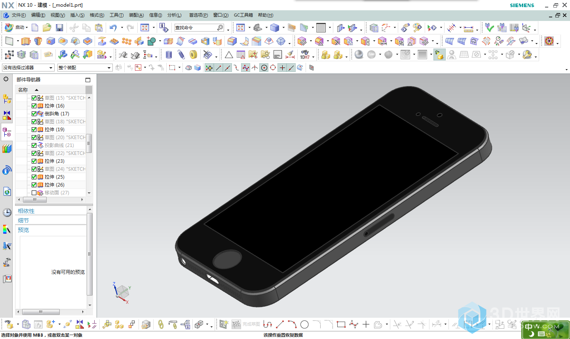The width and height of the screenshot is (570, 339).
Task: Open the 整个装配 selection scope dropdown
Action: click(85, 68)
